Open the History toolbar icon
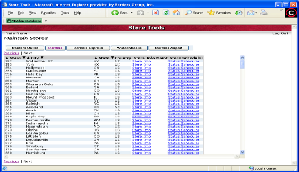Image resolution: width=299 pixels, height=172 pixels. [x=239, y=13]
